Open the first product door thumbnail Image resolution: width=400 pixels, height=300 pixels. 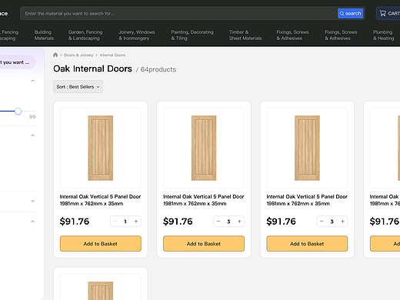[x=101, y=148]
